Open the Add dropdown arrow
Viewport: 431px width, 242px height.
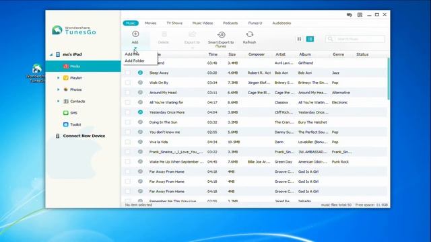135,48
